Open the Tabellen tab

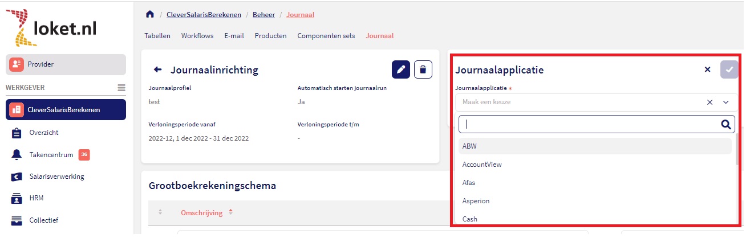(x=157, y=36)
